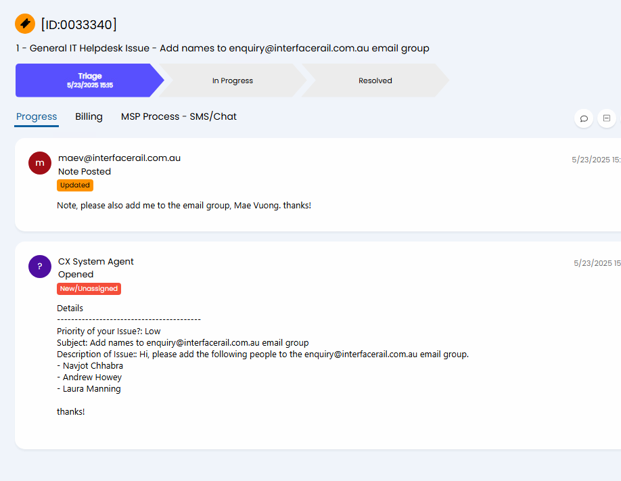Switch to the Billing tab

coord(89,116)
